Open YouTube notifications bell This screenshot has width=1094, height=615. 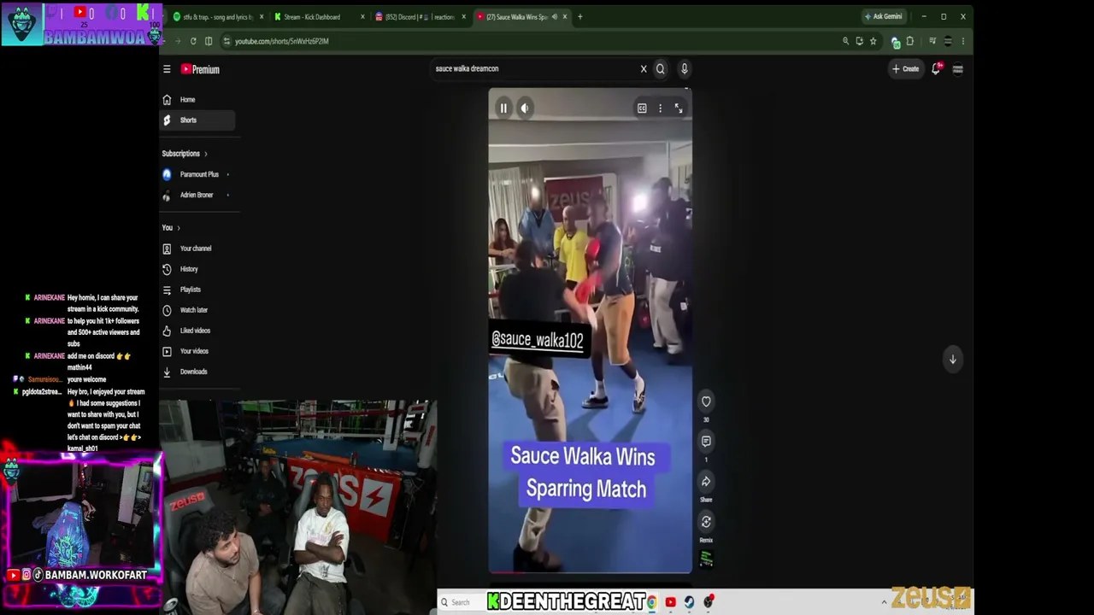(x=936, y=69)
